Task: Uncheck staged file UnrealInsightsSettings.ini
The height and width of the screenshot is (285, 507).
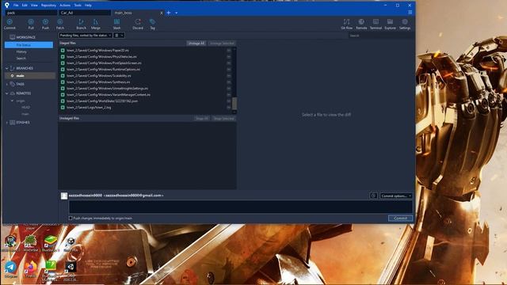Action: pos(63,88)
